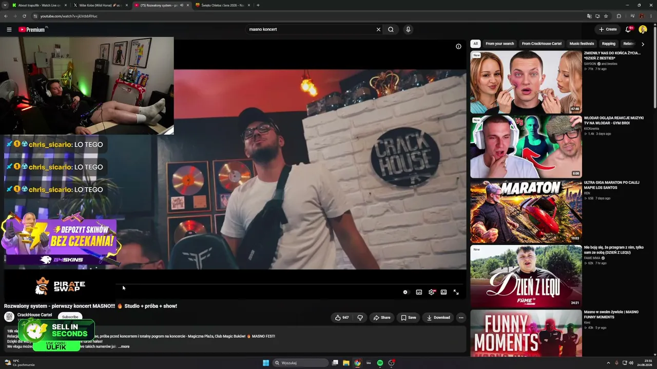Viewport: 657px width, 369px height.
Task: Open the YouTube guide hamburger menu
Action: 9,29
